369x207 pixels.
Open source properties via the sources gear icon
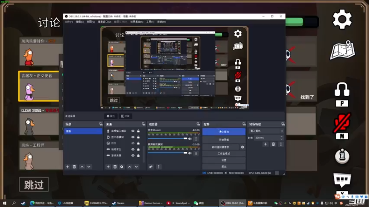pos(122,167)
